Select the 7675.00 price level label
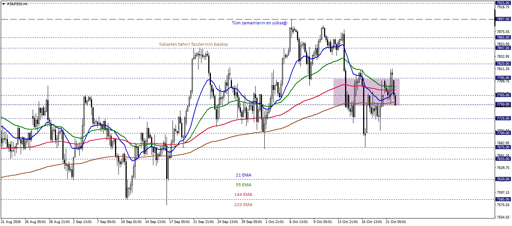Viewport: 512px width, 226px height. click(x=503, y=147)
